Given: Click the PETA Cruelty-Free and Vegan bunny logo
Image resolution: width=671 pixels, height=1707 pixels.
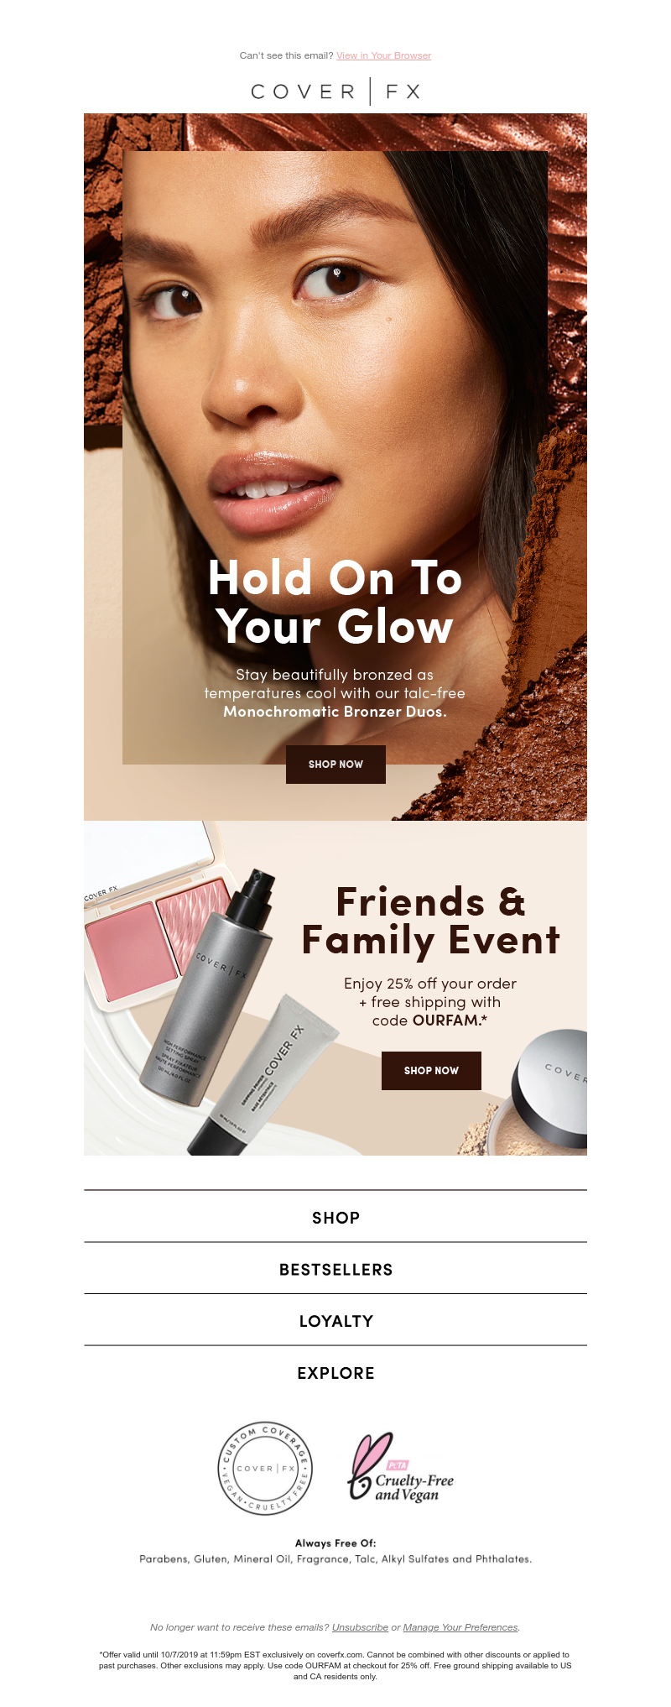Looking at the screenshot, I should point(401,1468).
